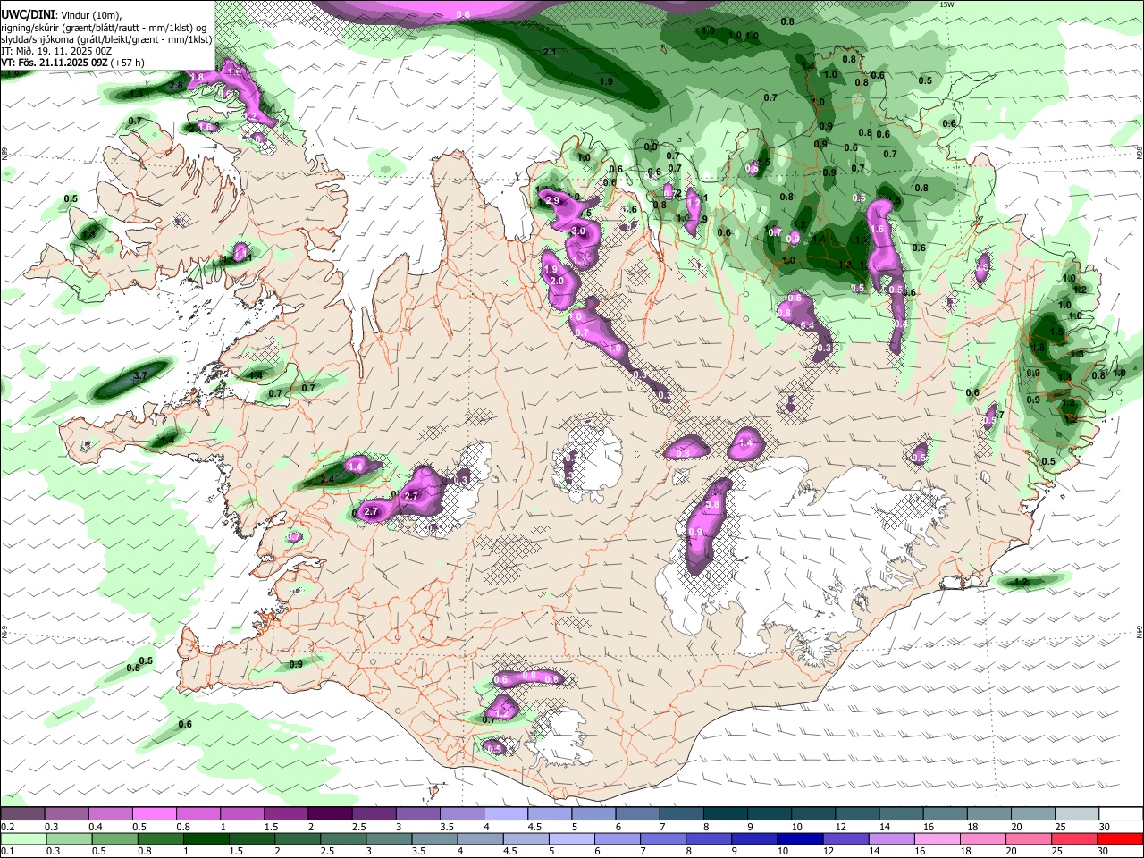Pick the pale green 0.1 swatch in lower legend
The image size is (1144, 858).
click(x=22, y=838)
